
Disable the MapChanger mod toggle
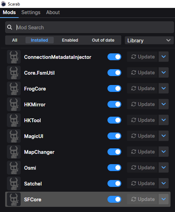click(x=114, y=152)
